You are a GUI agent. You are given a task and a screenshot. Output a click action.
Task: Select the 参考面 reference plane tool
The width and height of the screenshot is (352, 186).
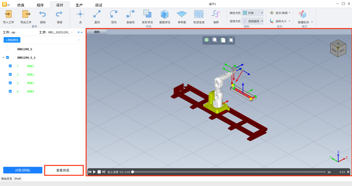tap(182, 14)
